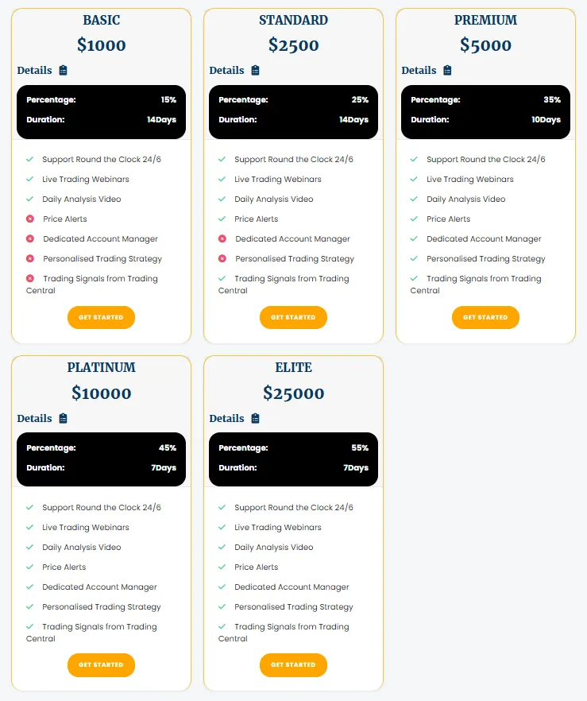Click the clipboard icon beside Premium plan Details

(x=447, y=70)
